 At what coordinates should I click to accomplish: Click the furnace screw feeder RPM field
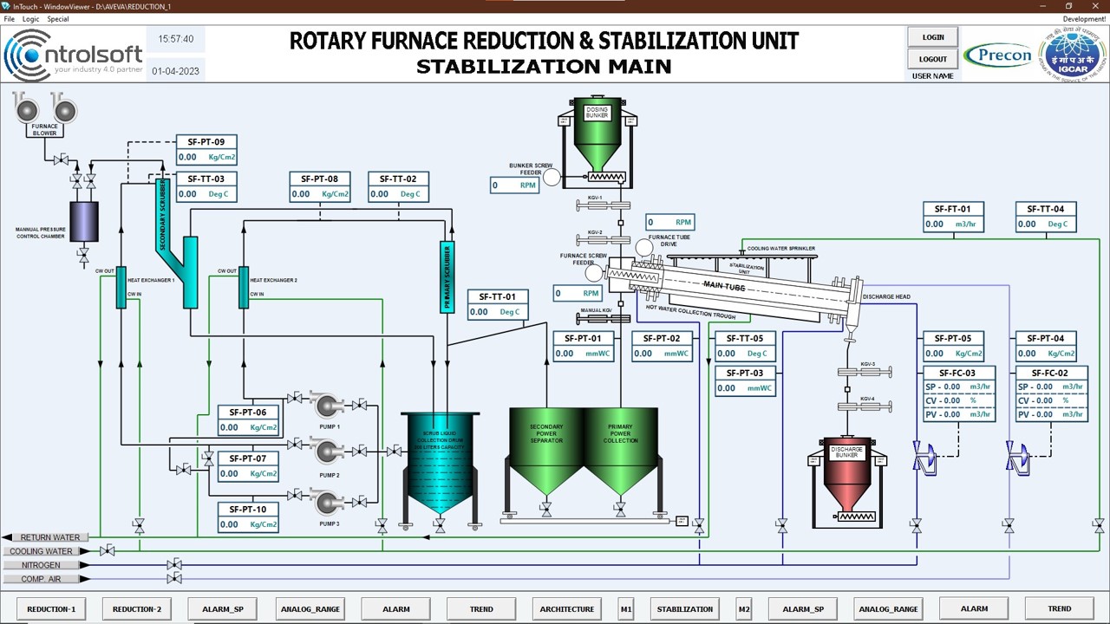click(x=578, y=293)
